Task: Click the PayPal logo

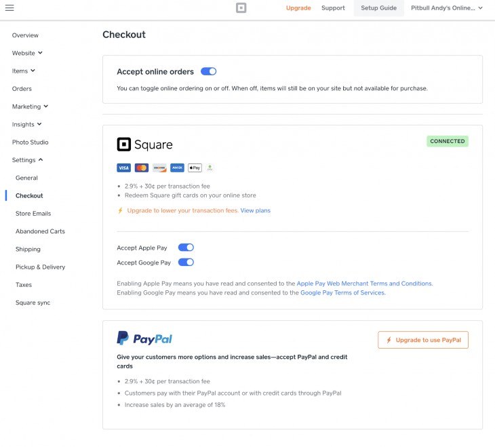Action: pos(144,338)
